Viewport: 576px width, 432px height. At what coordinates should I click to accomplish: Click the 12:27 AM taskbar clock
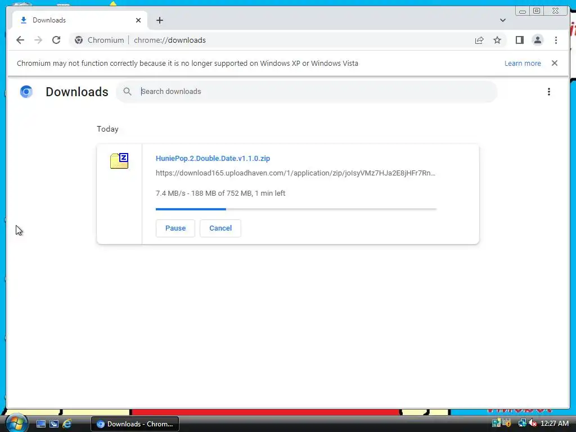tap(554, 424)
